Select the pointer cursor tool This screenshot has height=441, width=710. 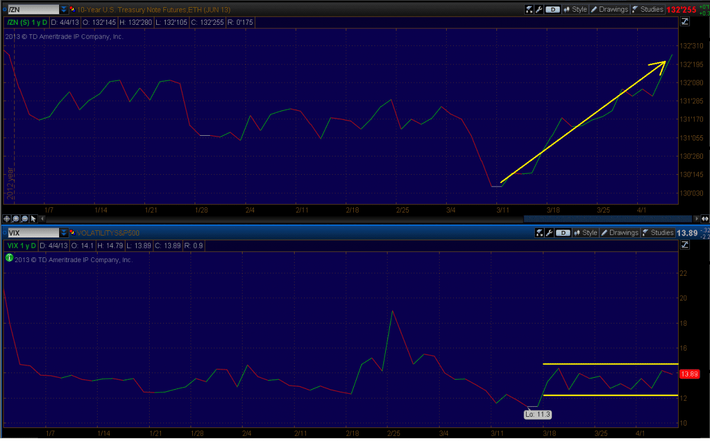coord(33,218)
